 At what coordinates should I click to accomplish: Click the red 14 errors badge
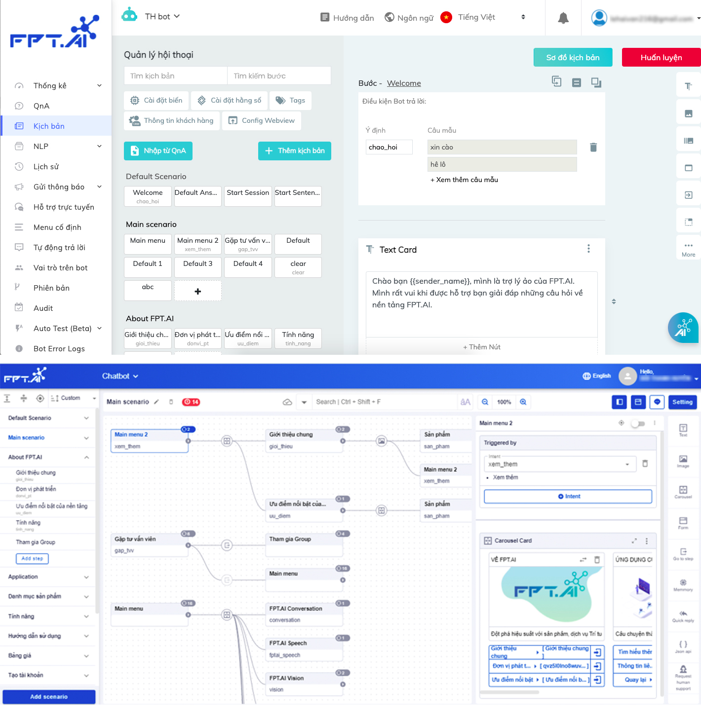point(191,402)
